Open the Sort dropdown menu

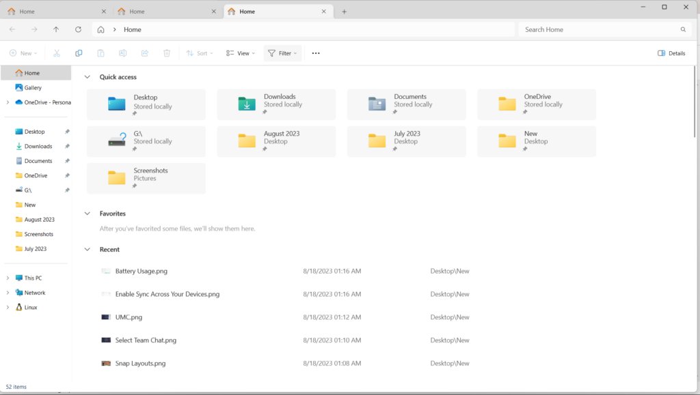pos(200,53)
